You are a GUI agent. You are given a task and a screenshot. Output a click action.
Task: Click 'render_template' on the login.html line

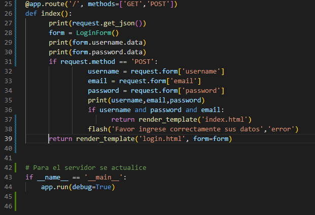[x=106, y=139]
